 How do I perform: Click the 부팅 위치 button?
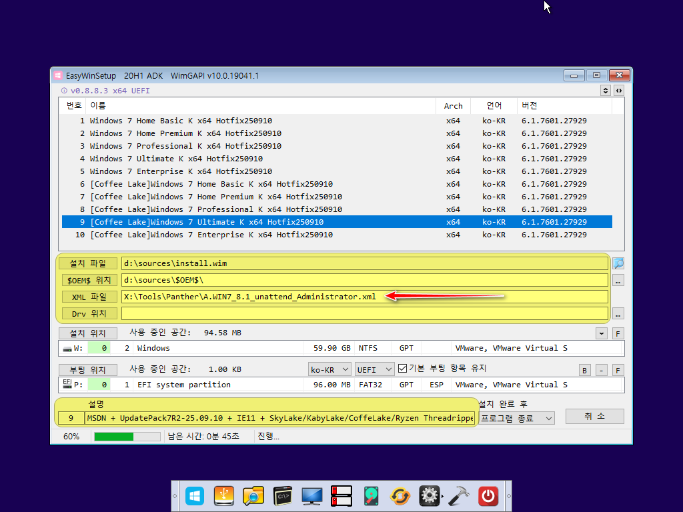pos(88,370)
